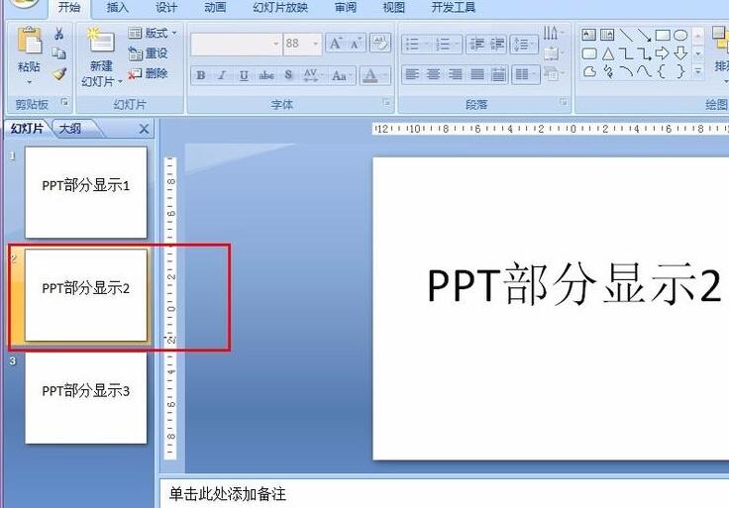Close the slides thumbnail pane
Viewport: 729px width, 508px height.
point(145,129)
